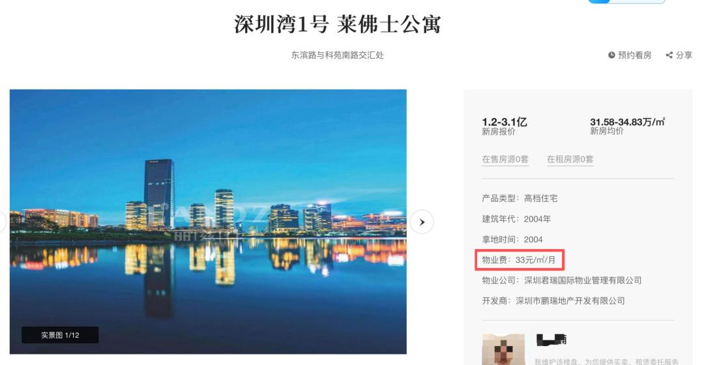Click the 实景图 1/12 image counter

tap(60, 335)
